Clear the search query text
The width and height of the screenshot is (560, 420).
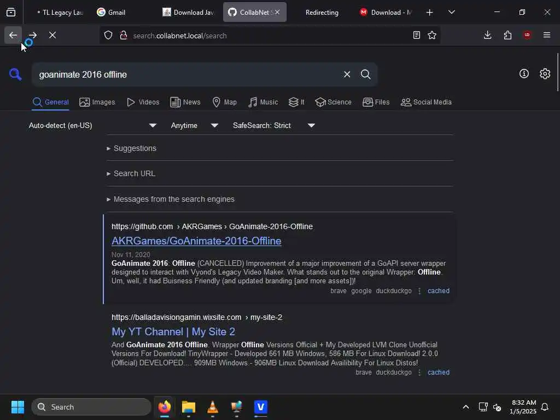pos(347,74)
